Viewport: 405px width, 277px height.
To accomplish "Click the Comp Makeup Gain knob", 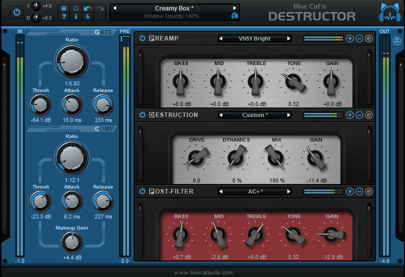I will coord(72,242).
